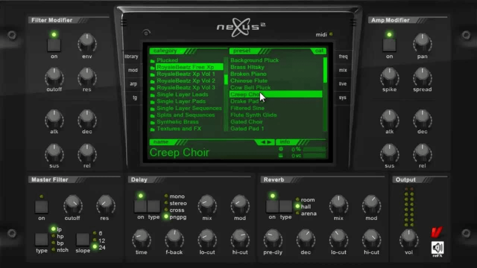The height and width of the screenshot is (268, 477).
Task: Click the reFX speaker icon
Action: pyautogui.click(x=437, y=248)
